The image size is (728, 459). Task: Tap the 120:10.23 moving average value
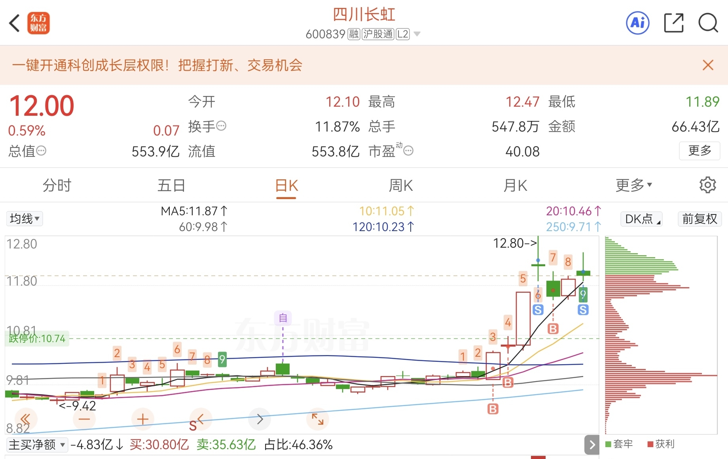(x=383, y=227)
